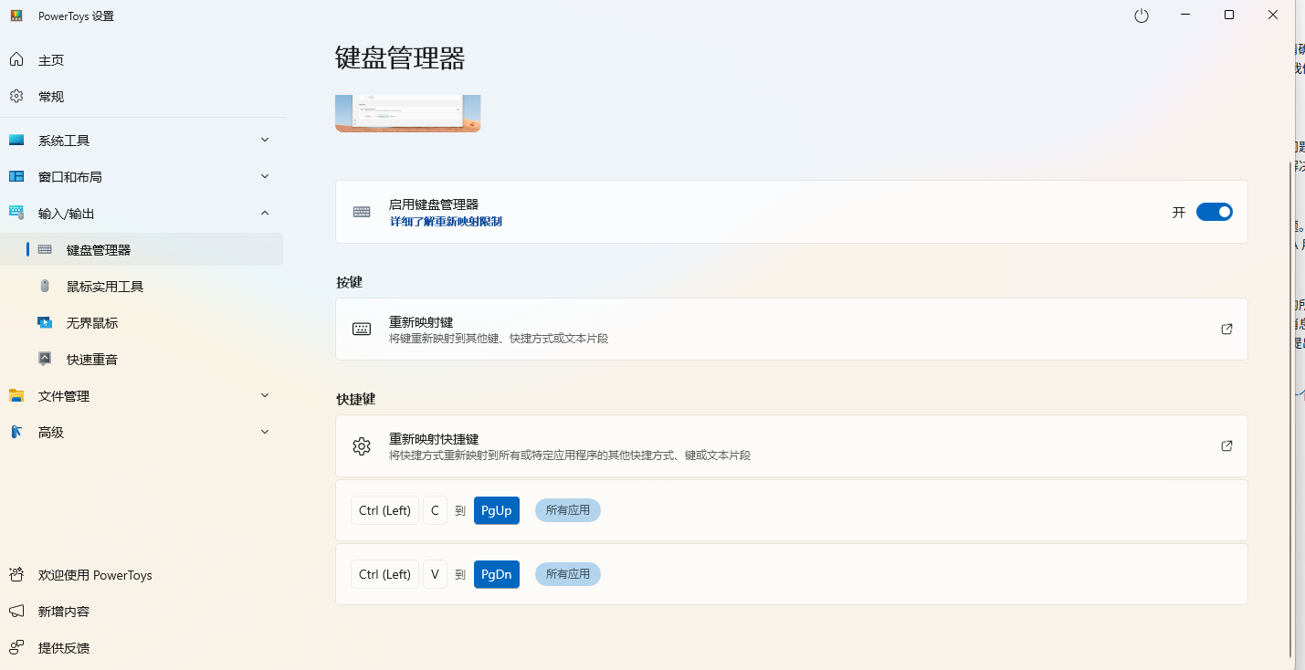
Task: Click the 按键 section heading
Action: (x=349, y=282)
